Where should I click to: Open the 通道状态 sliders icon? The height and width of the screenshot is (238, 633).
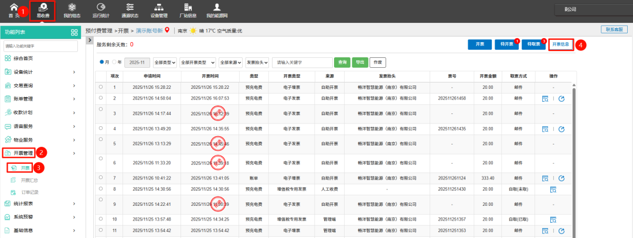coord(130,7)
